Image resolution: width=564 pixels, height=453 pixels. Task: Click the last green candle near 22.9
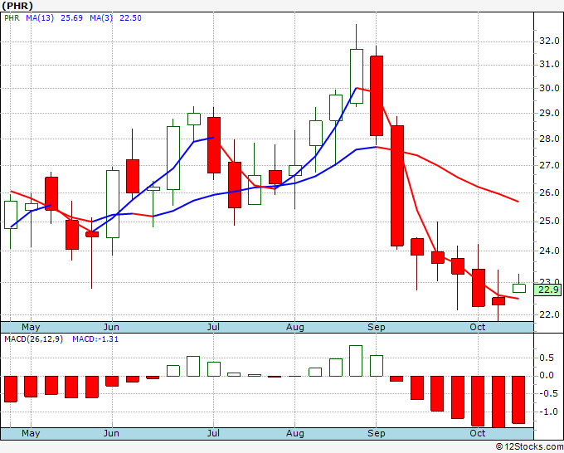(519, 288)
